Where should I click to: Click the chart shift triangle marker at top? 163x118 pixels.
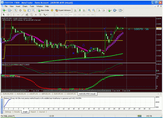coord(125,17)
